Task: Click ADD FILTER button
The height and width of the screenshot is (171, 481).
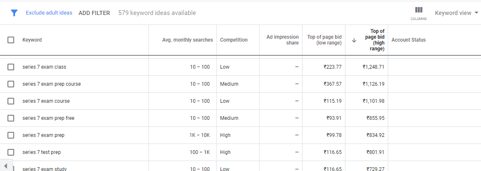Action: [x=94, y=13]
